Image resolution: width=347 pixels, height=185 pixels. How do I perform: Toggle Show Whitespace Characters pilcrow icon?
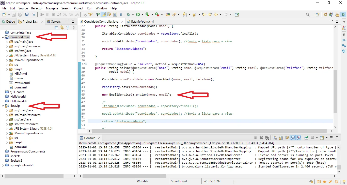pyautogui.click(x=121, y=15)
